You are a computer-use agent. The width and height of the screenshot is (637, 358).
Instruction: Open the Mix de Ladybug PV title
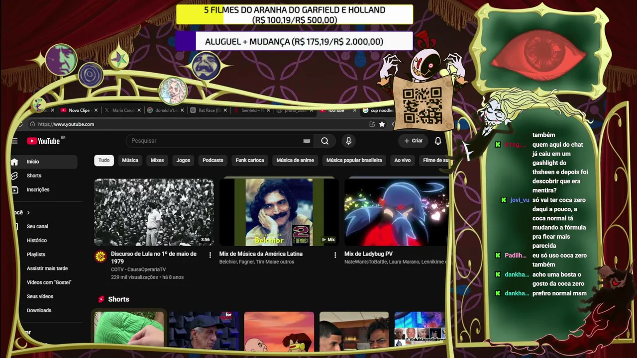(x=368, y=254)
